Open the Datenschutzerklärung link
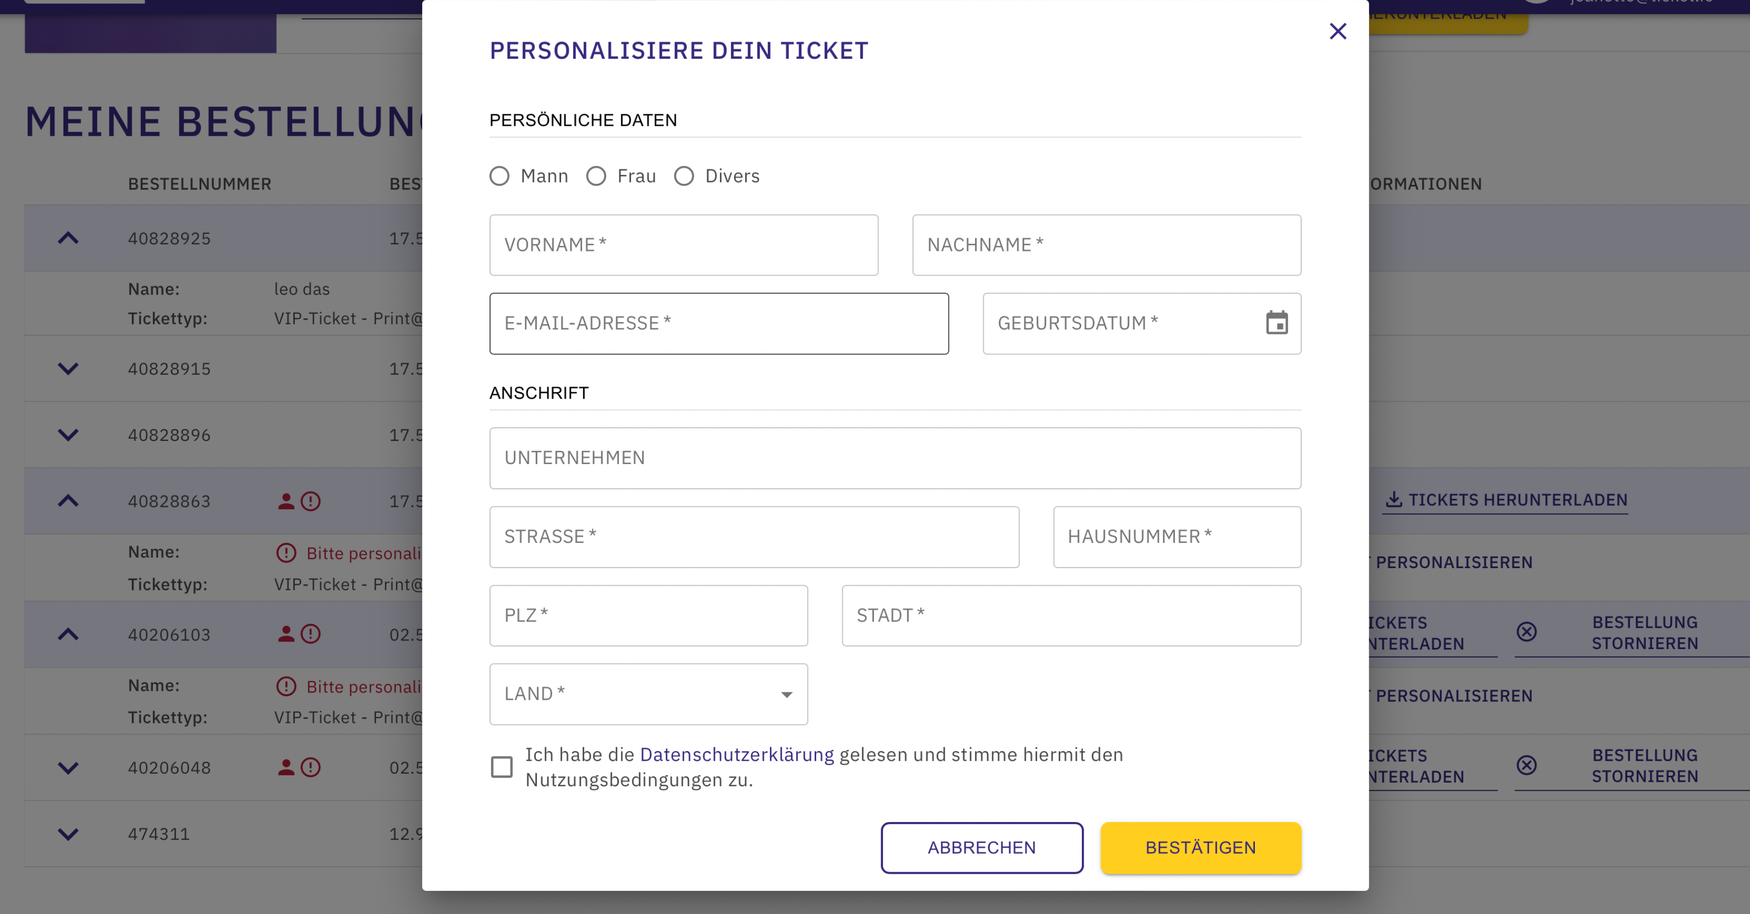Image resolution: width=1750 pixels, height=914 pixels. point(737,755)
